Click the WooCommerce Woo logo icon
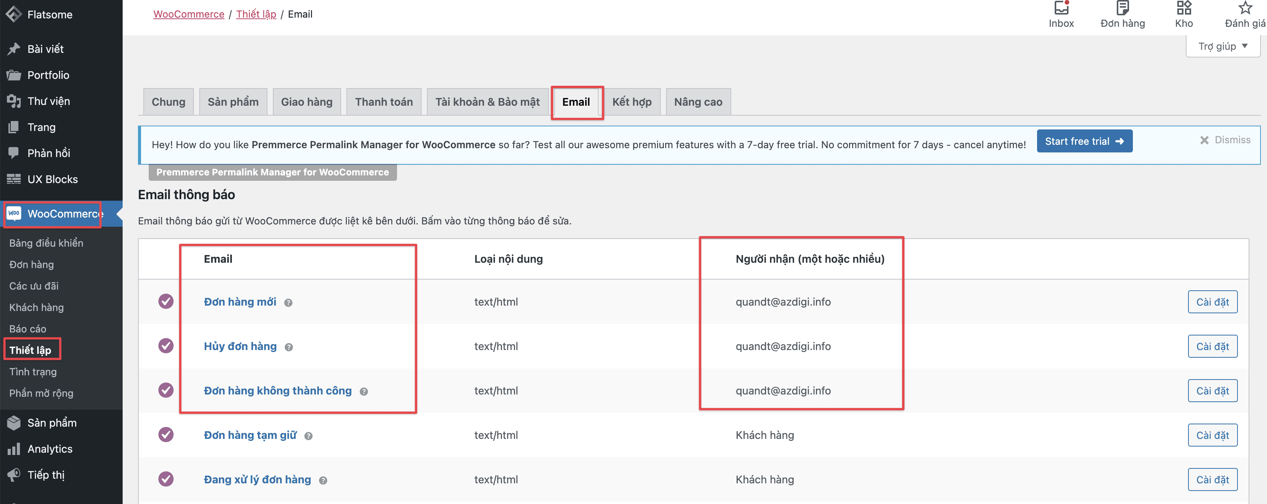Screen dimensions: 1267x504 pos(14,213)
